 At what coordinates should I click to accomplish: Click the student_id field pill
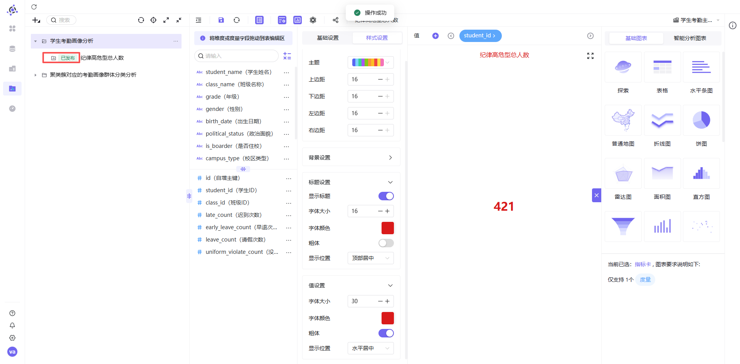click(x=480, y=36)
